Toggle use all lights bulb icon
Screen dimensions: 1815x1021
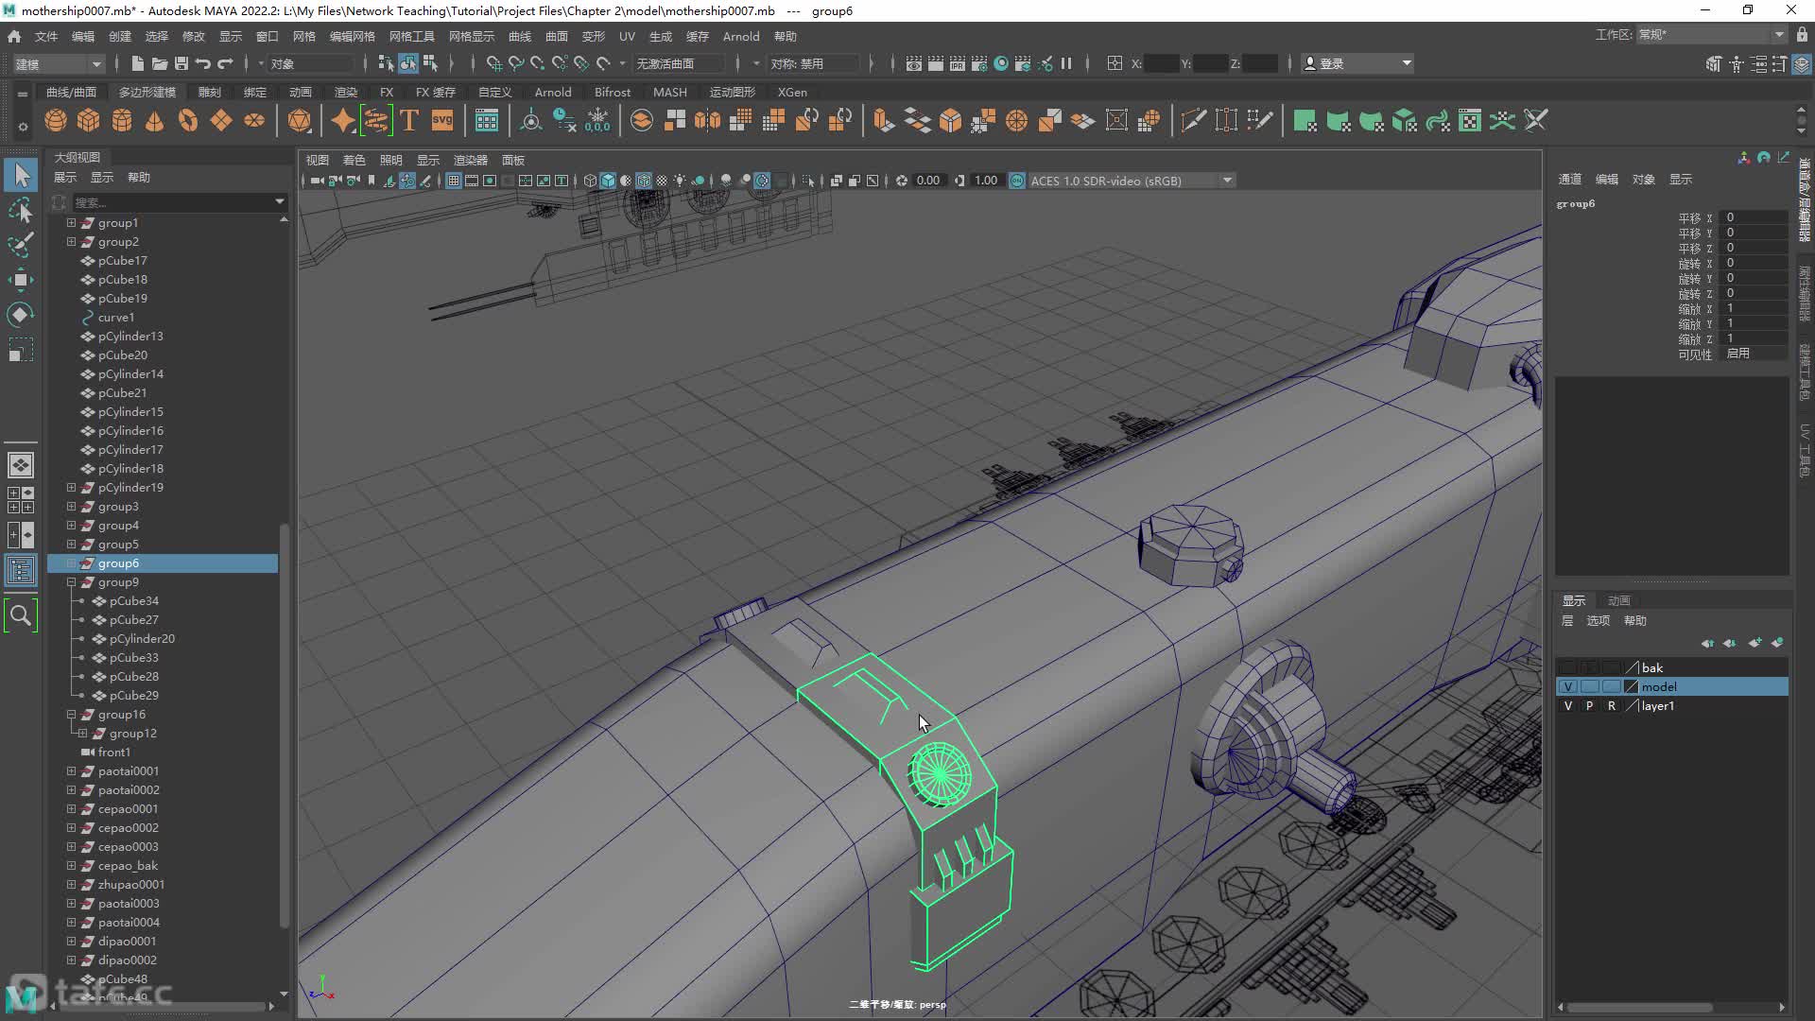coord(680,181)
